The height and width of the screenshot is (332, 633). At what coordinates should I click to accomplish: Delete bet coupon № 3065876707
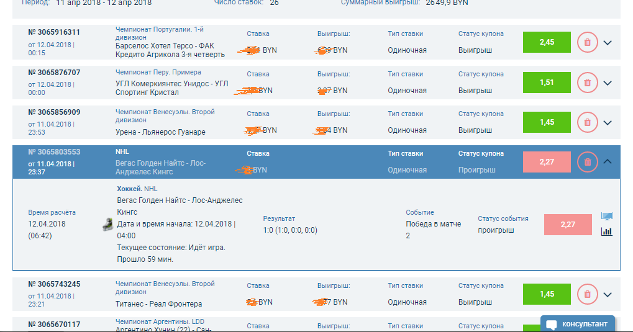click(587, 83)
